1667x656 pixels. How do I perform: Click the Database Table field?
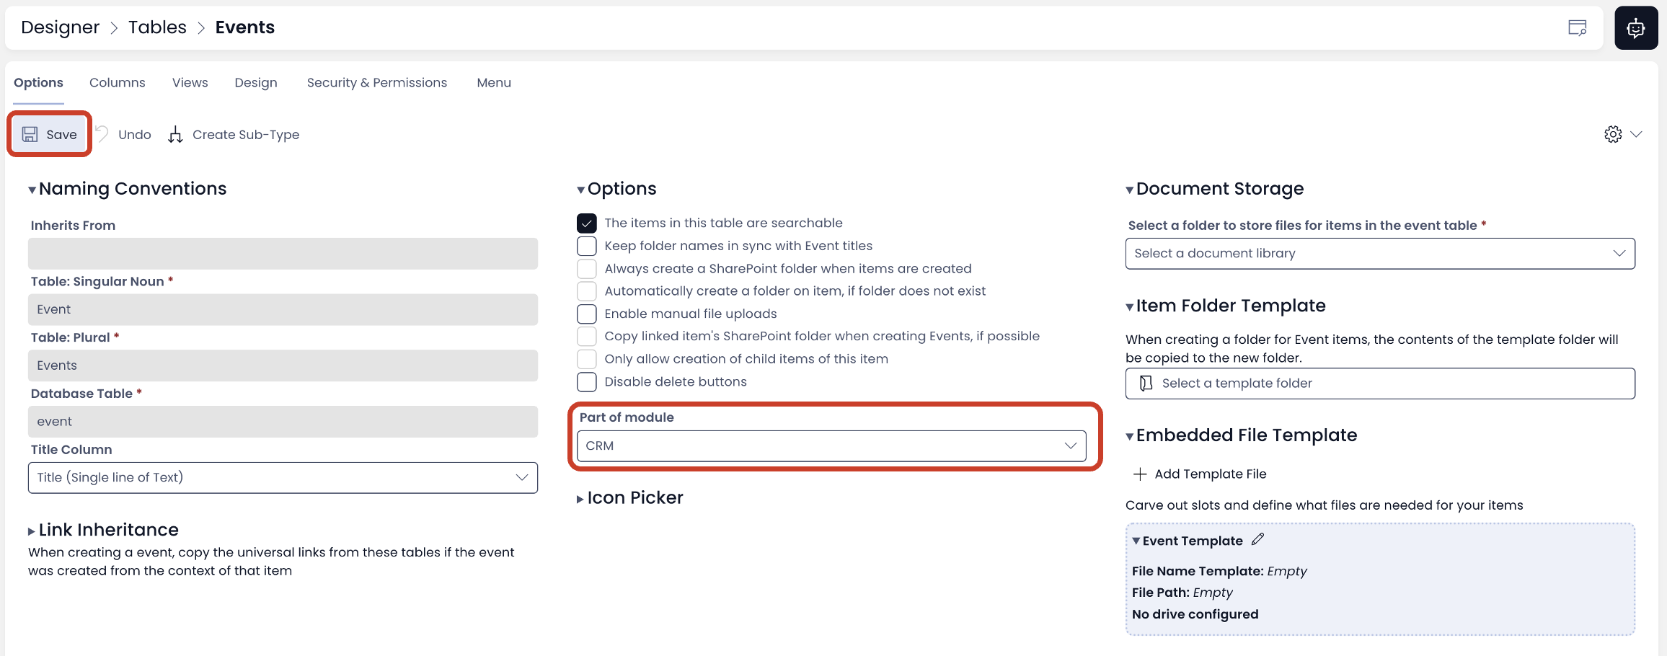[x=283, y=422]
